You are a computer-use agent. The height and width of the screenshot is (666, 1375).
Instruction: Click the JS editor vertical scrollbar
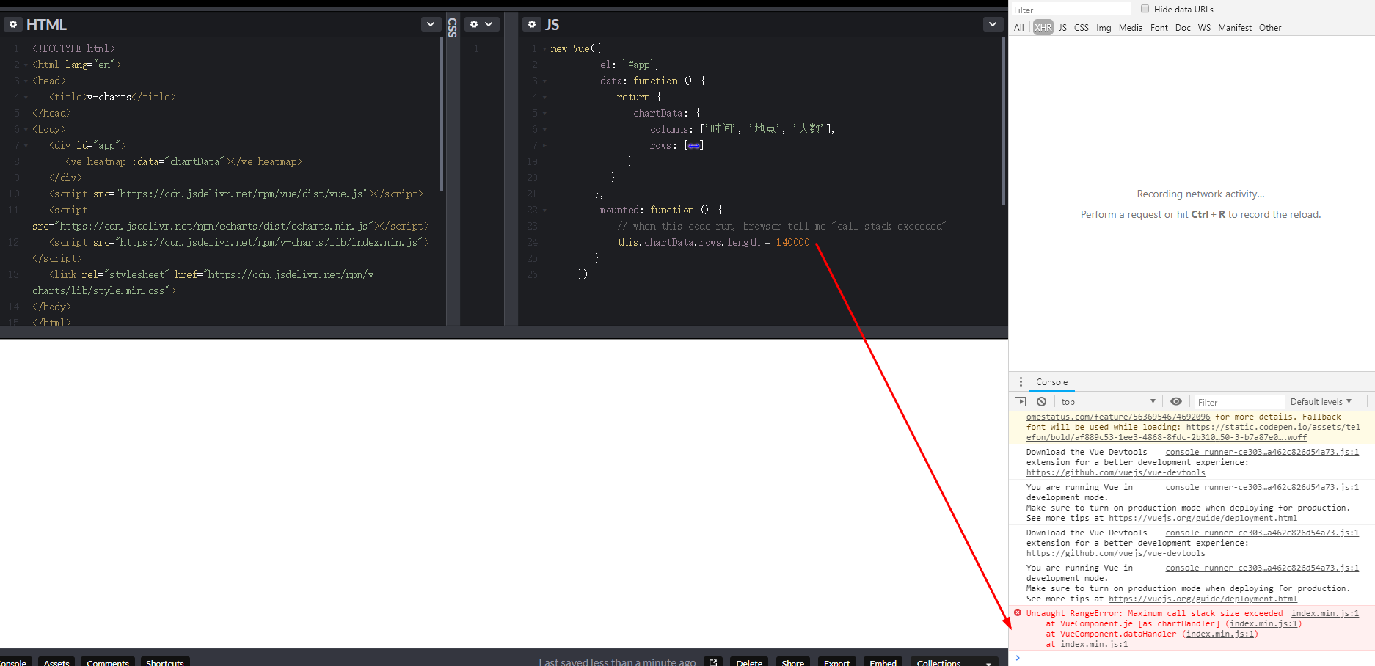click(1003, 121)
